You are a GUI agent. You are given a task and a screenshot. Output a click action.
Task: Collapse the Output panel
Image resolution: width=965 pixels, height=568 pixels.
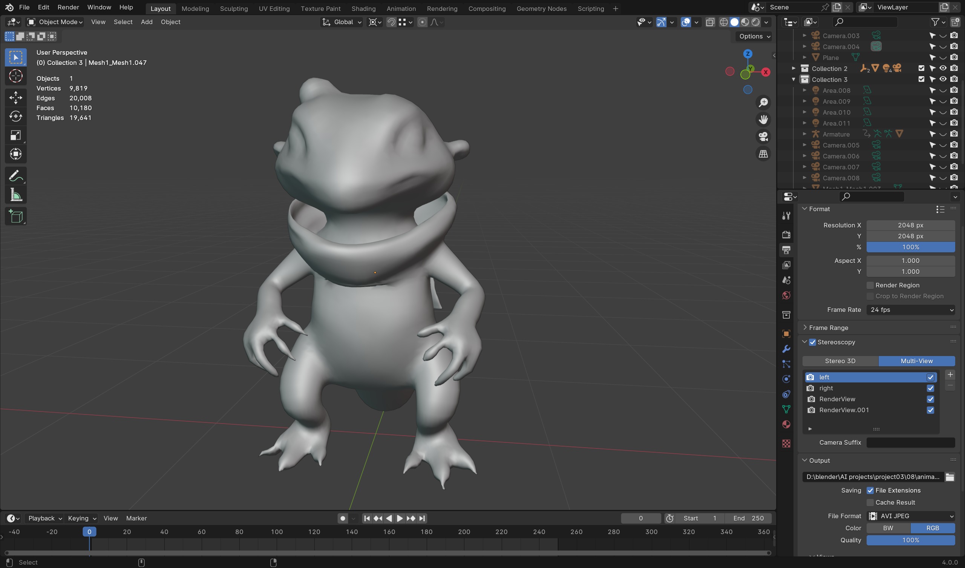805,460
